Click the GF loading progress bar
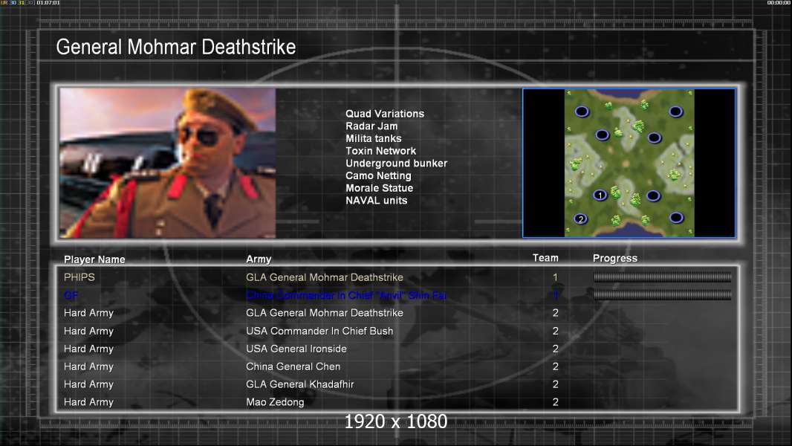Image resolution: width=792 pixels, height=446 pixels. [662, 295]
